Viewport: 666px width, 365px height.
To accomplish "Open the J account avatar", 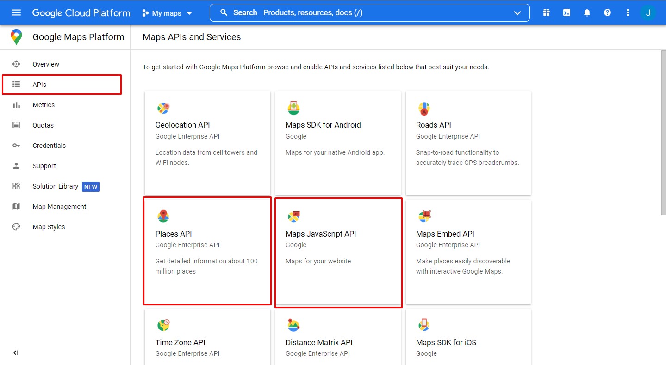I will (x=648, y=13).
